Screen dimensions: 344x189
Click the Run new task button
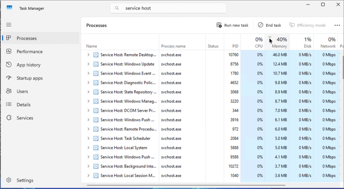coord(232,25)
